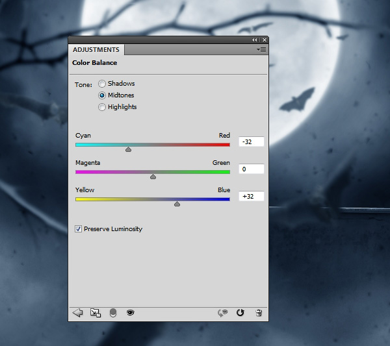Screen dimensions: 390x346
Task: Click the Magenta-Green value field showing 0
Action: (252, 169)
